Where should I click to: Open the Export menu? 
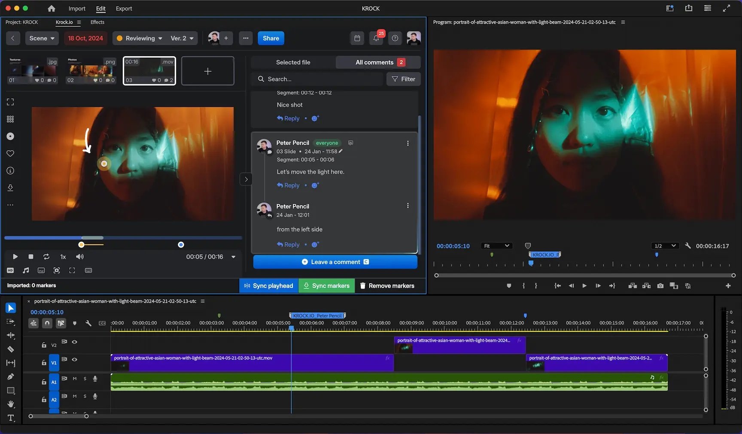coord(124,8)
